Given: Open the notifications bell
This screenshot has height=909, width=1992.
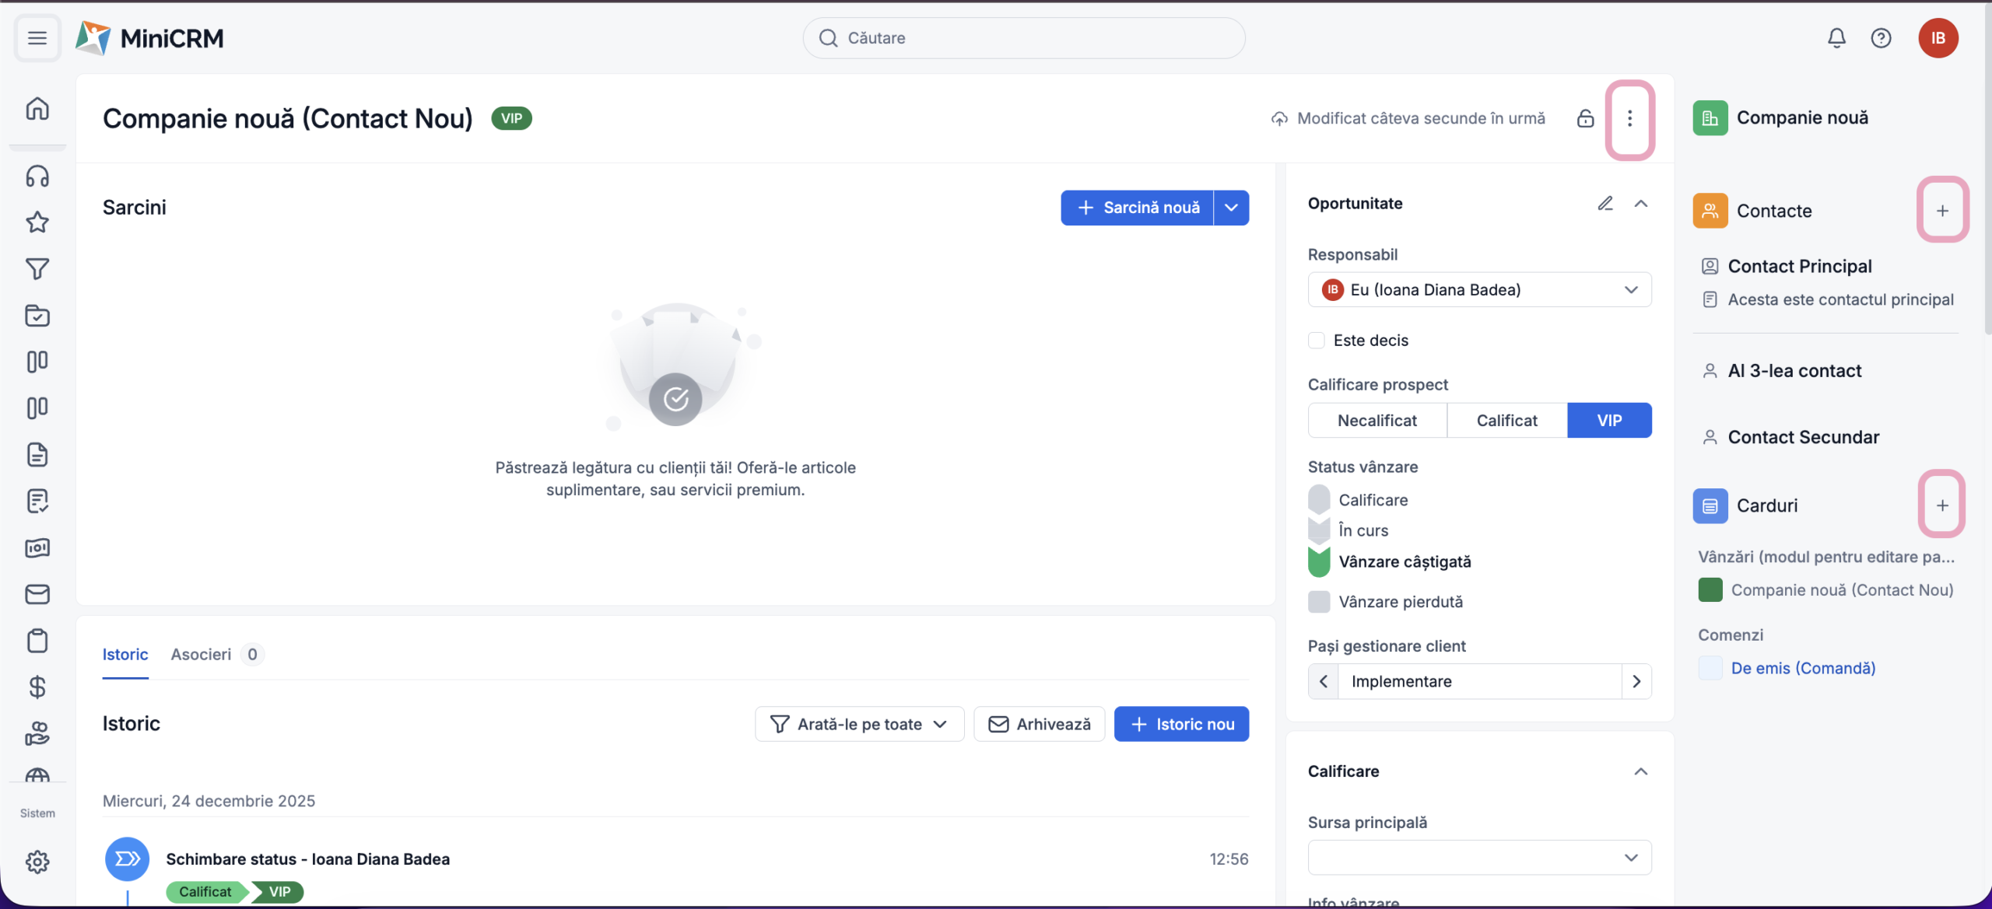Looking at the screenshot, I should (1836, 38).
